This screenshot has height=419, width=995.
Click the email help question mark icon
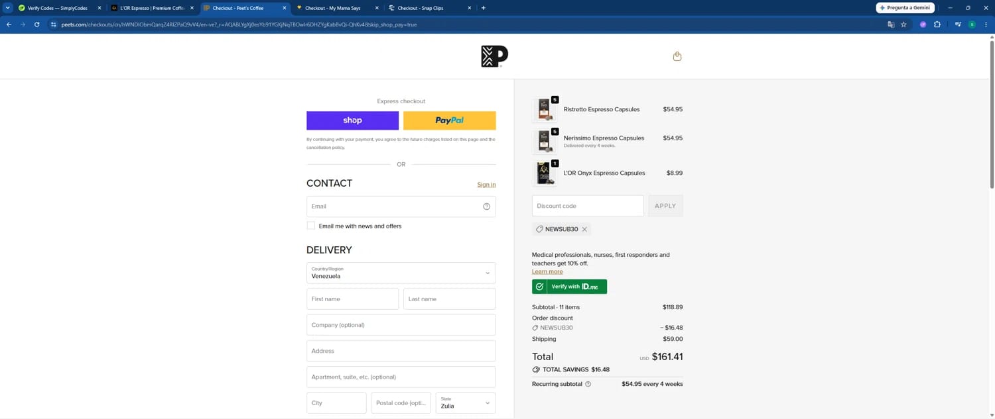[x=486, y=207]
